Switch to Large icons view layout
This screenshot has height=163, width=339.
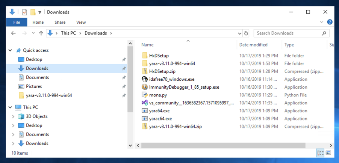[328, 153]
